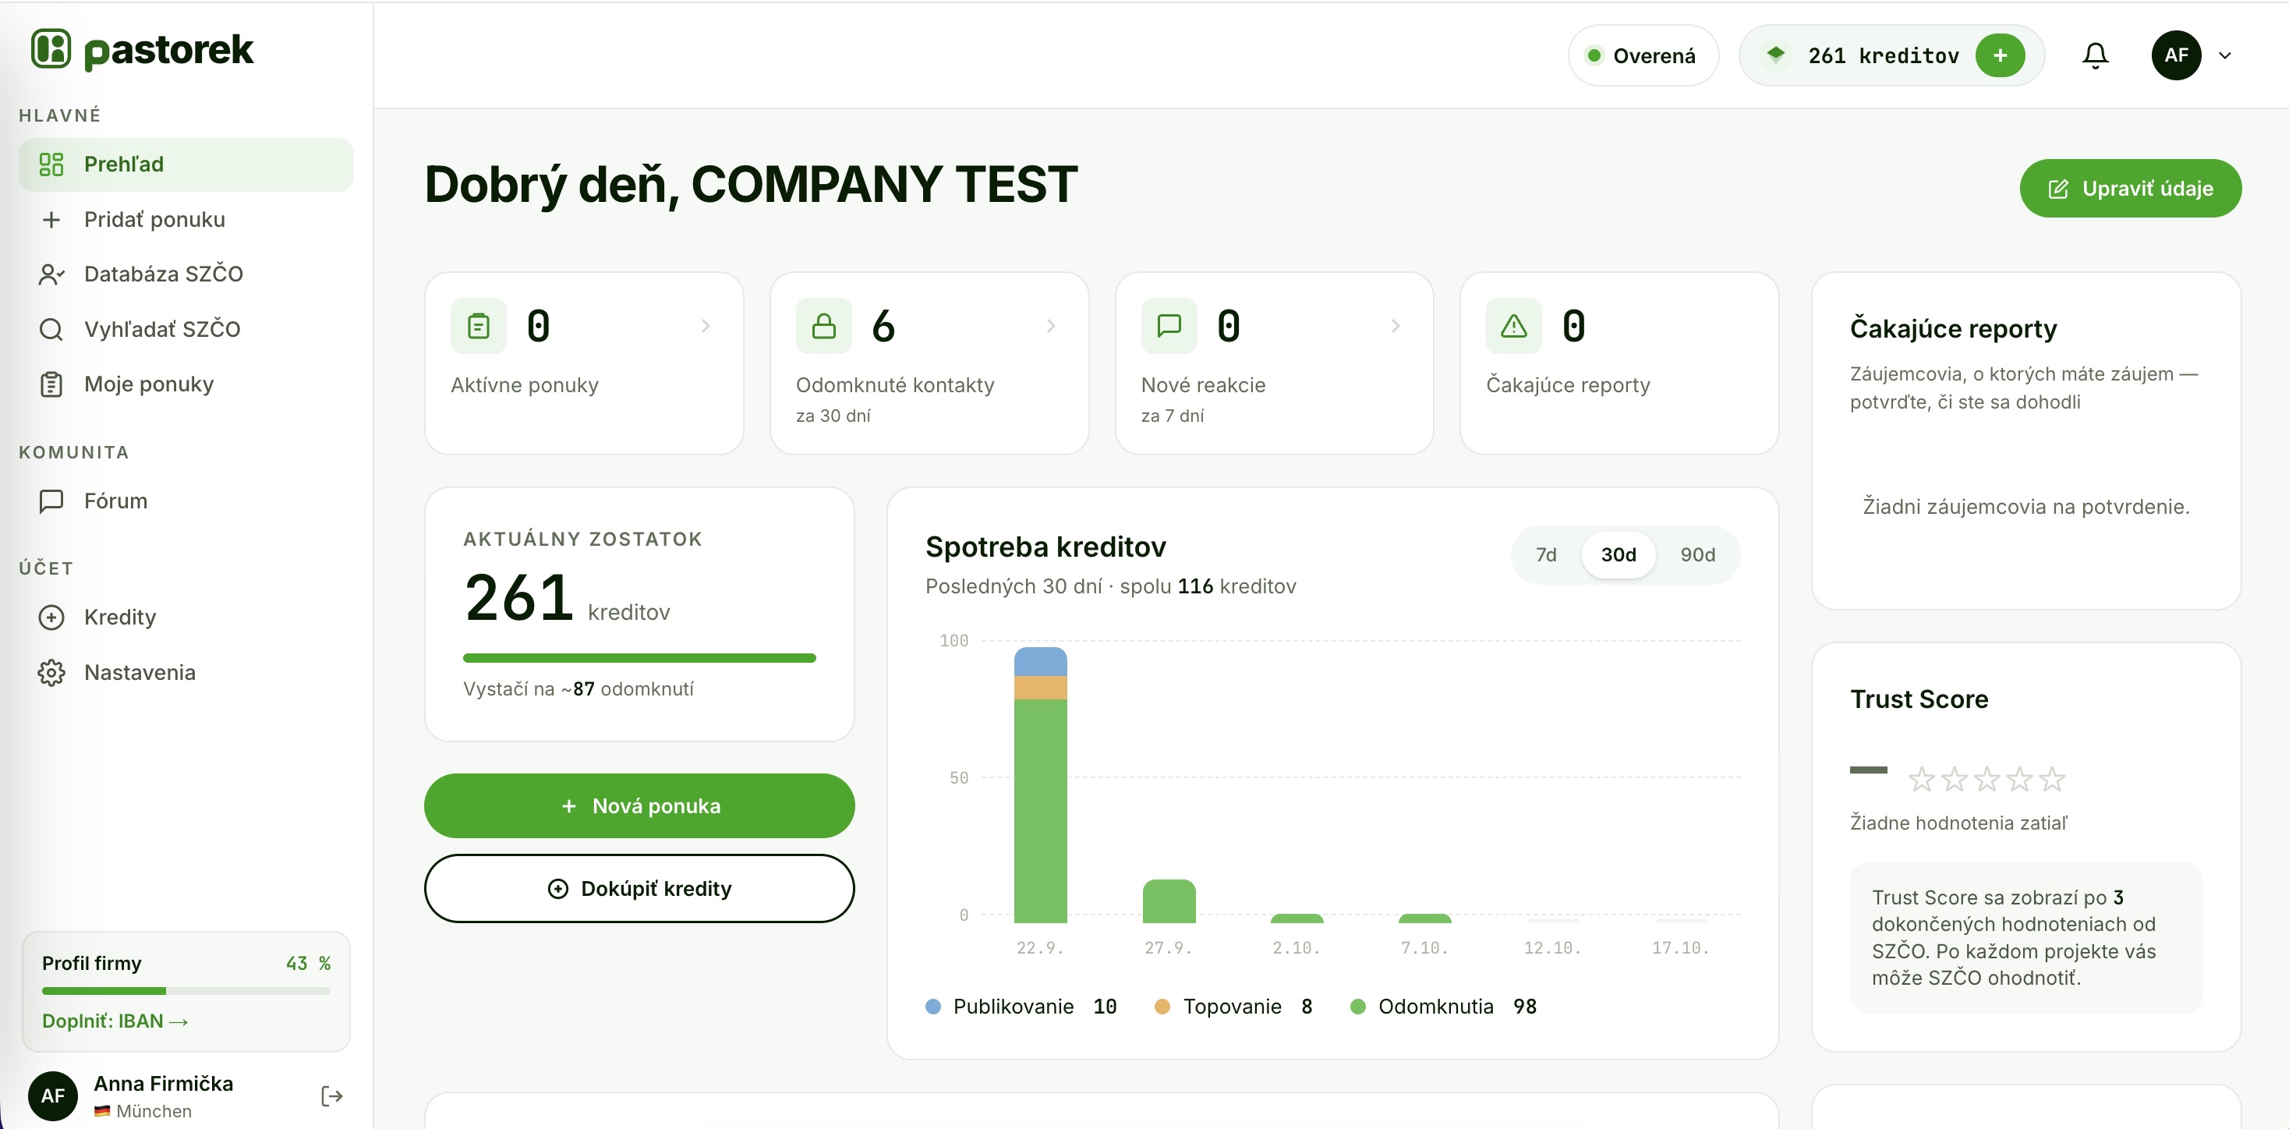2289x1129 pixels.
Task: Open the Fórum menu label
Action: (115, 501)
